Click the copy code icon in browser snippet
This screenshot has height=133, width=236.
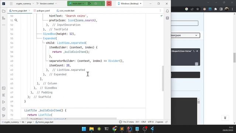coord(197,64)
